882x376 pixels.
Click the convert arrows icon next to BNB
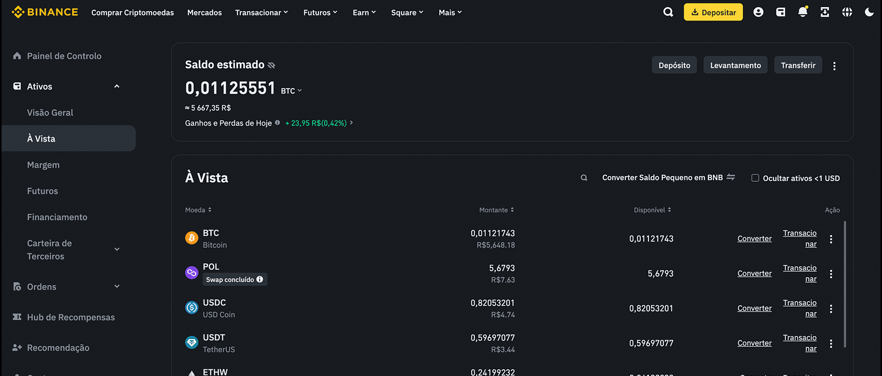(x=731, y=177)
